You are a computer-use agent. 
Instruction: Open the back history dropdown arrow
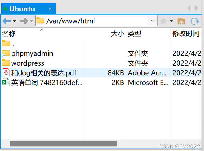(x=15, y=21)
